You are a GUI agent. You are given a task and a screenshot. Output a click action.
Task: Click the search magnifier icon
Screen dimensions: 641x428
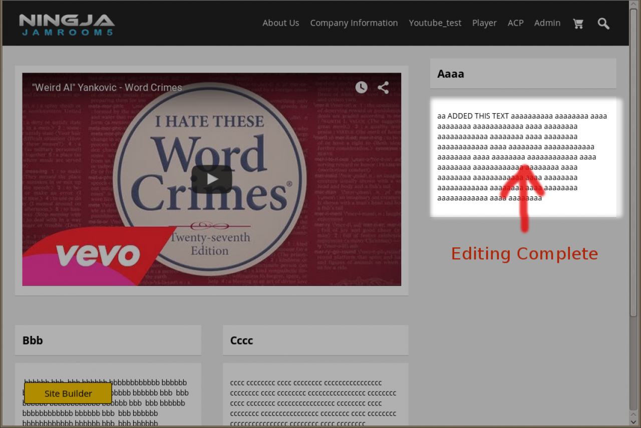pyautogui.click(x=603, y=24)
